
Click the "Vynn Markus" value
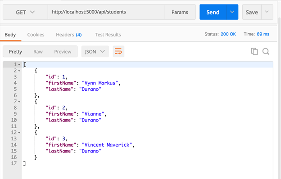100,83
